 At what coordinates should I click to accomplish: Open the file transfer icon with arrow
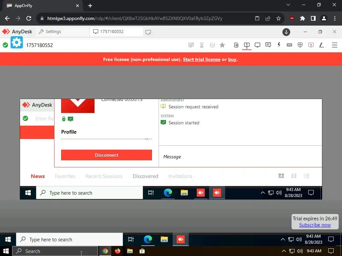click(x=236, y=45)
